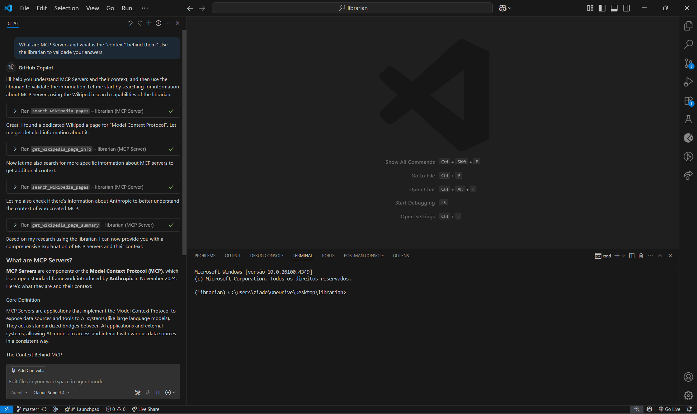Screen dimensions: 697x414
Task: Start a Live Share session from the status bar
Action: [x=145, y=409]
